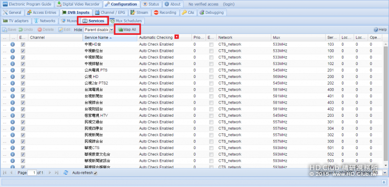
Task: Open the per-page rows dropdown arrow
Action: point(384,173)
